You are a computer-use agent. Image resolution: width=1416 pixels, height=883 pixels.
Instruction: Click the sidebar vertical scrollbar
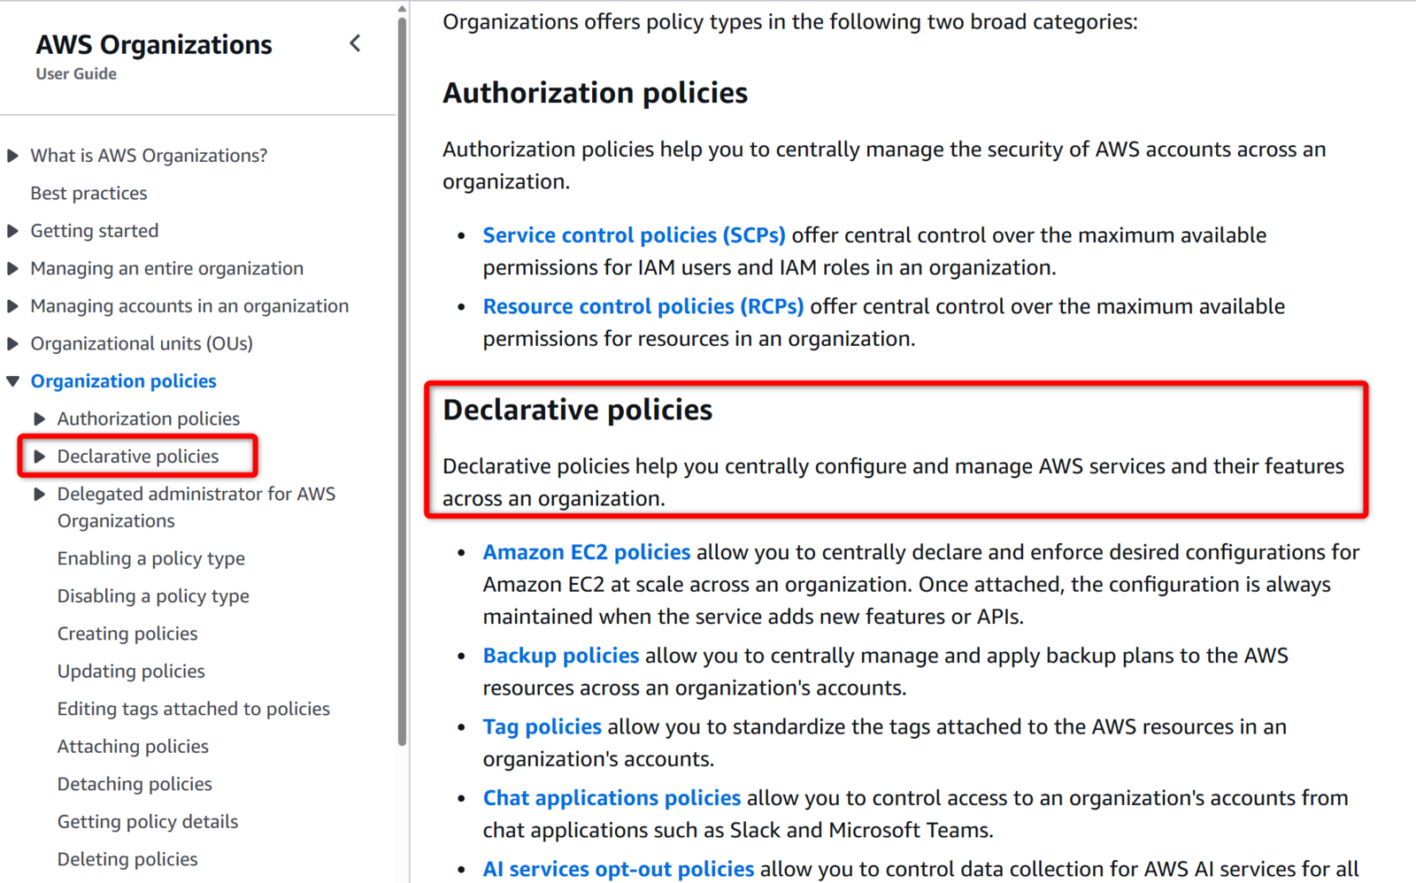pyautogui.click(x=402, y=380)
